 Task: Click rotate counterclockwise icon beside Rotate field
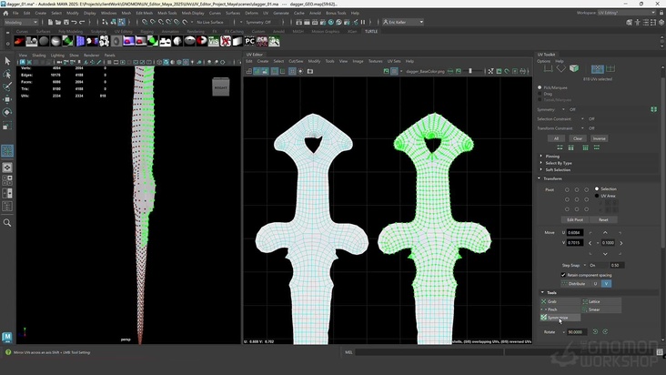point(595,331)
